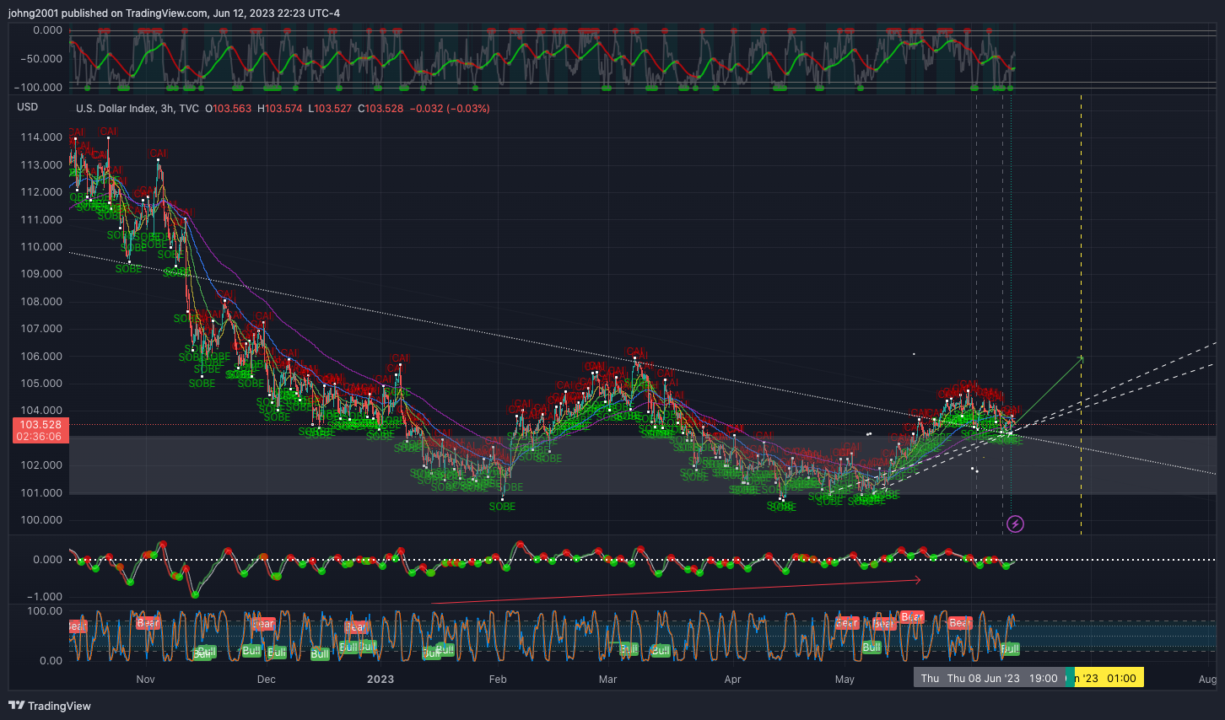
Task: Click the 107.000 price axis label
Action: coord(41,329)
